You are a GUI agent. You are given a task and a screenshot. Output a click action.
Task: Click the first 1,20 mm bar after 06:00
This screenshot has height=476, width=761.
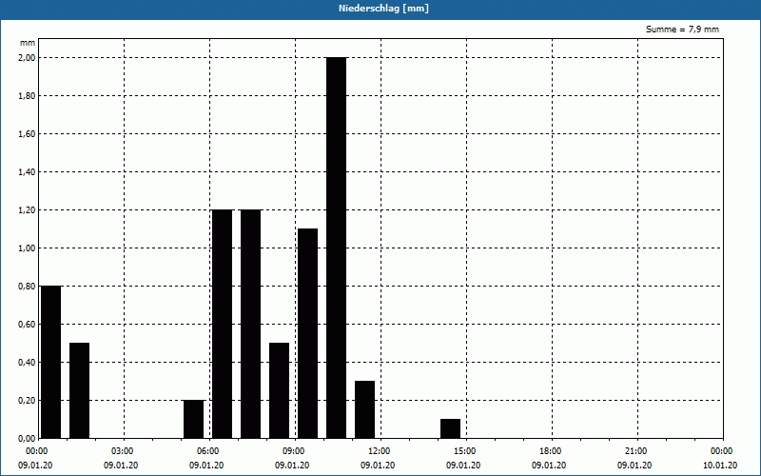pyautogui.click(x=223, y=324)
